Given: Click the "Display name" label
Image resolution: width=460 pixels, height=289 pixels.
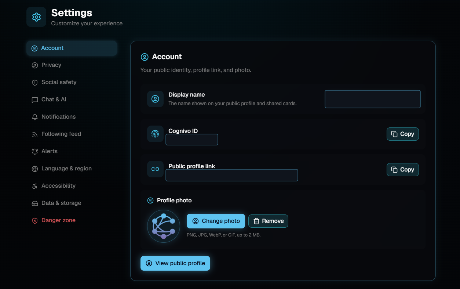Looking at the screenshot, I should point(187,95).
